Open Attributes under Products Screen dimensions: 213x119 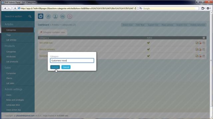11,57
